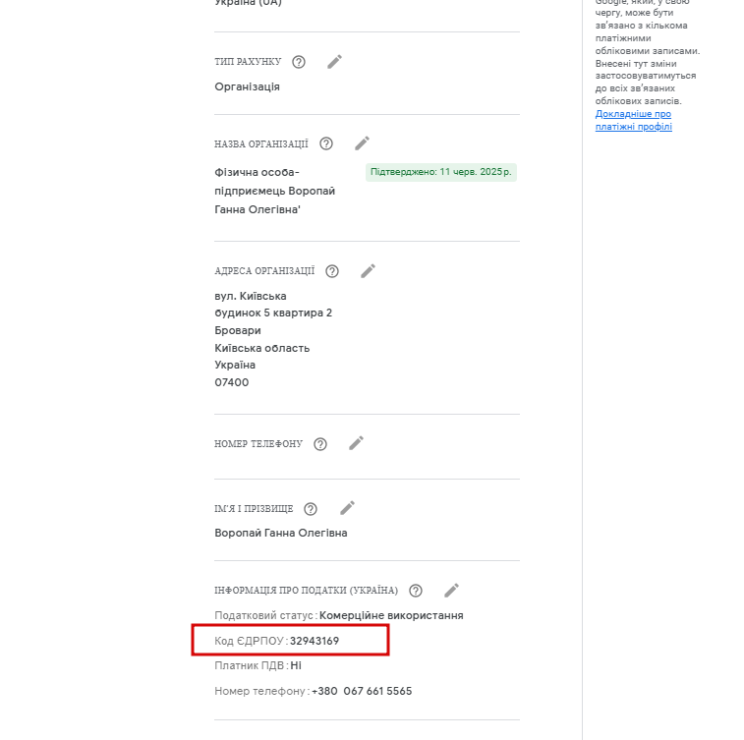Screen dimensions: 744x740
Task: Open help for Адреса організації
Action: point(332,271)
